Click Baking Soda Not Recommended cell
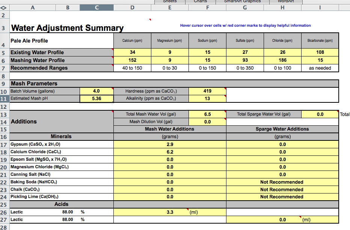This screenshot has height=230, width=350. pos(282,182)
